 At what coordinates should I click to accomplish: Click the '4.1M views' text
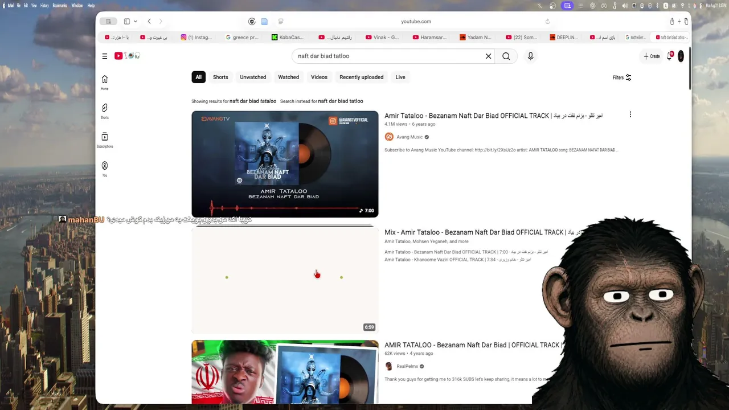point(396,124)
